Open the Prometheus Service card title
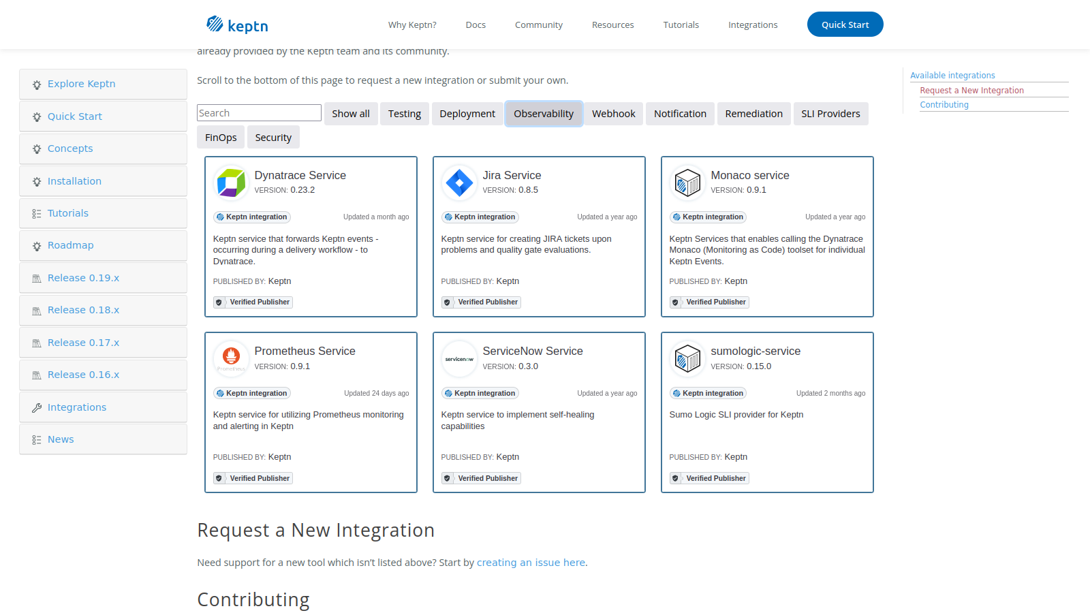The height and width of the screenshot is (613, 1090). pyautogui.click(x=305, y=351)
